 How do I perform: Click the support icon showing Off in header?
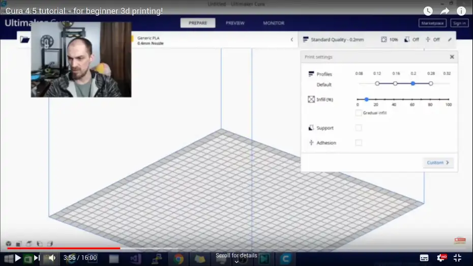pos(407,40)
